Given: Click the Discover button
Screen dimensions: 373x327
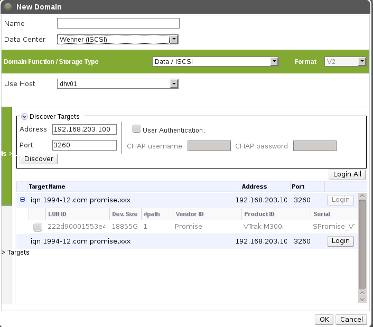Looking at the screenshot, I should (39, 158).
